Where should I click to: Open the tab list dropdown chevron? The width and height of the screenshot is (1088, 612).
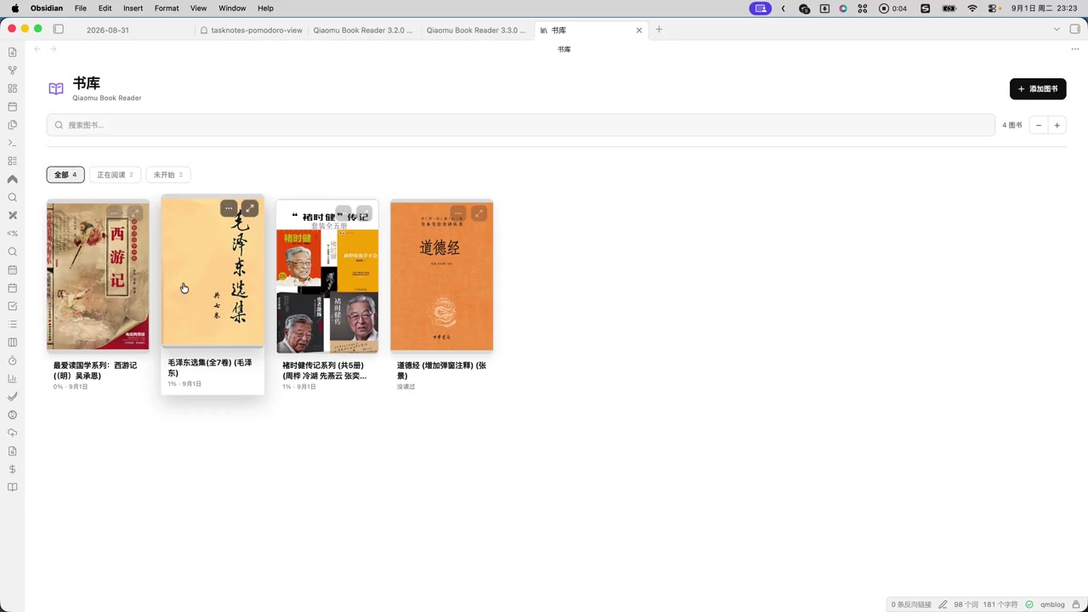tap(1057, 29)
